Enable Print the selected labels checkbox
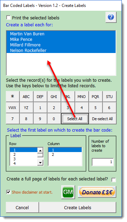 [x=9, y=18]
